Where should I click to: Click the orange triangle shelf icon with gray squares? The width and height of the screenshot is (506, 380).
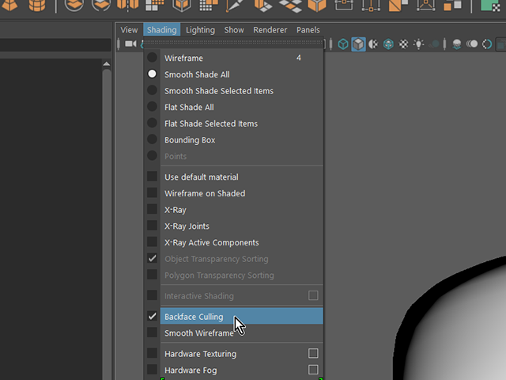398,6
